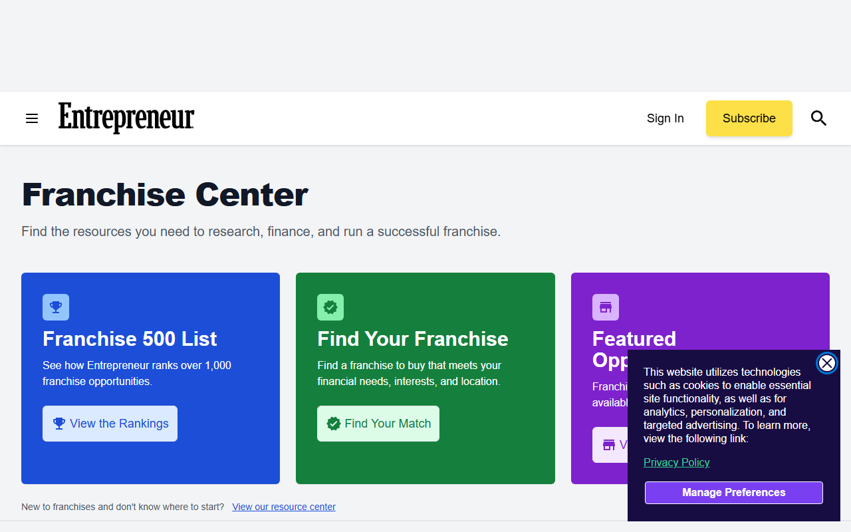Click View the Rankings button
851x532 pixels.
(110, 424)
